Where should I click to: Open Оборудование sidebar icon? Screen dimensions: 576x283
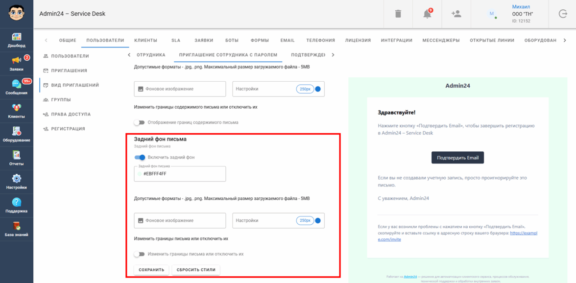point(17,131)
